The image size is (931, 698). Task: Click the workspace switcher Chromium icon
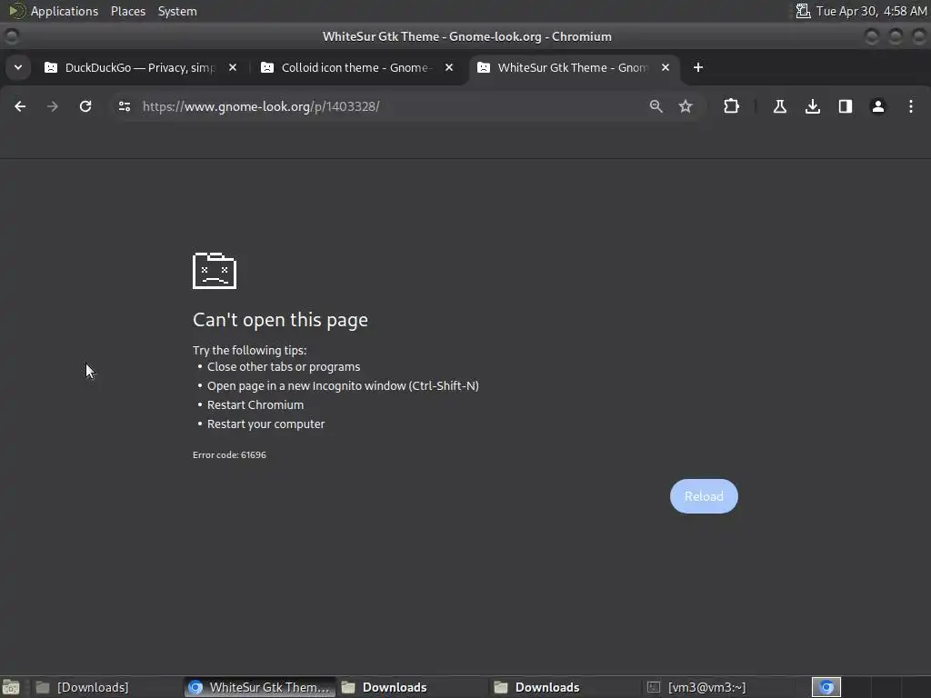[826, 687]
